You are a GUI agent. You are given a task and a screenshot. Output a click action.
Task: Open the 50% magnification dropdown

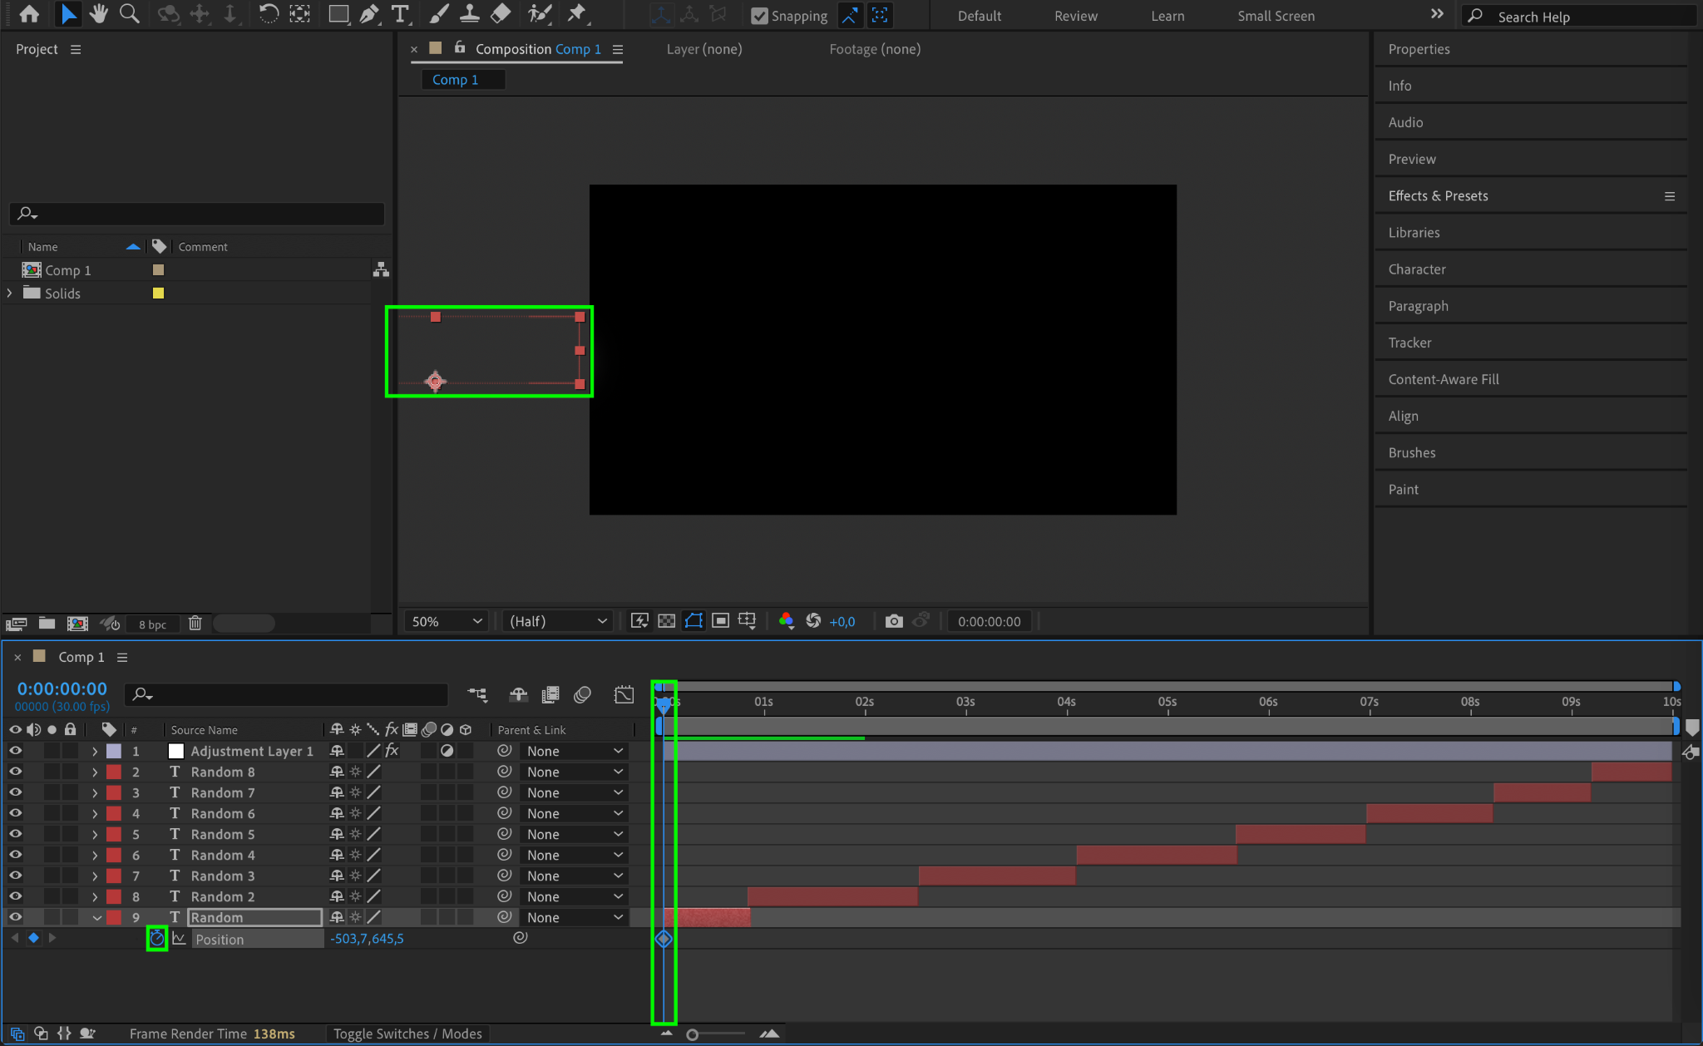447,621
